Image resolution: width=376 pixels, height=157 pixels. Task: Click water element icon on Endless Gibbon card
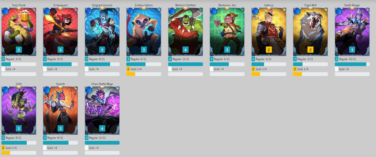point(159,9)
